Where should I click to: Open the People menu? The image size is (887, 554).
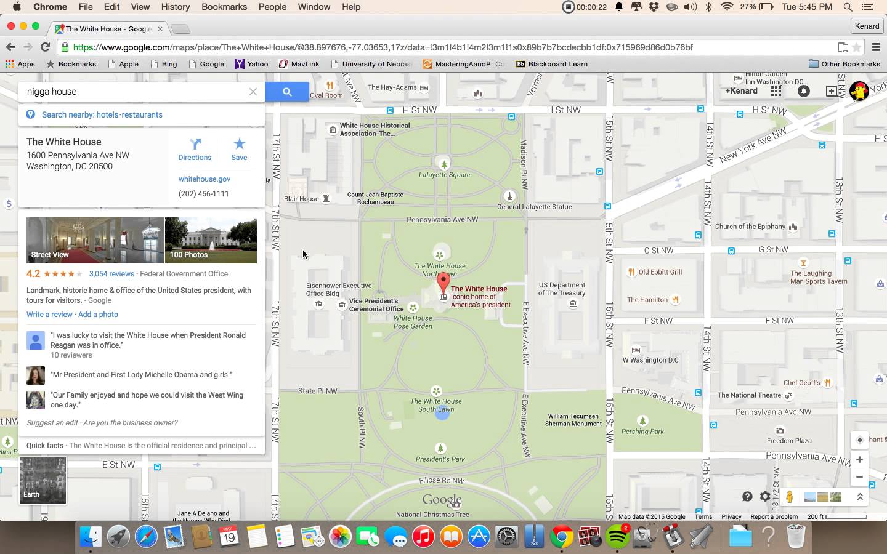point(272,7)
